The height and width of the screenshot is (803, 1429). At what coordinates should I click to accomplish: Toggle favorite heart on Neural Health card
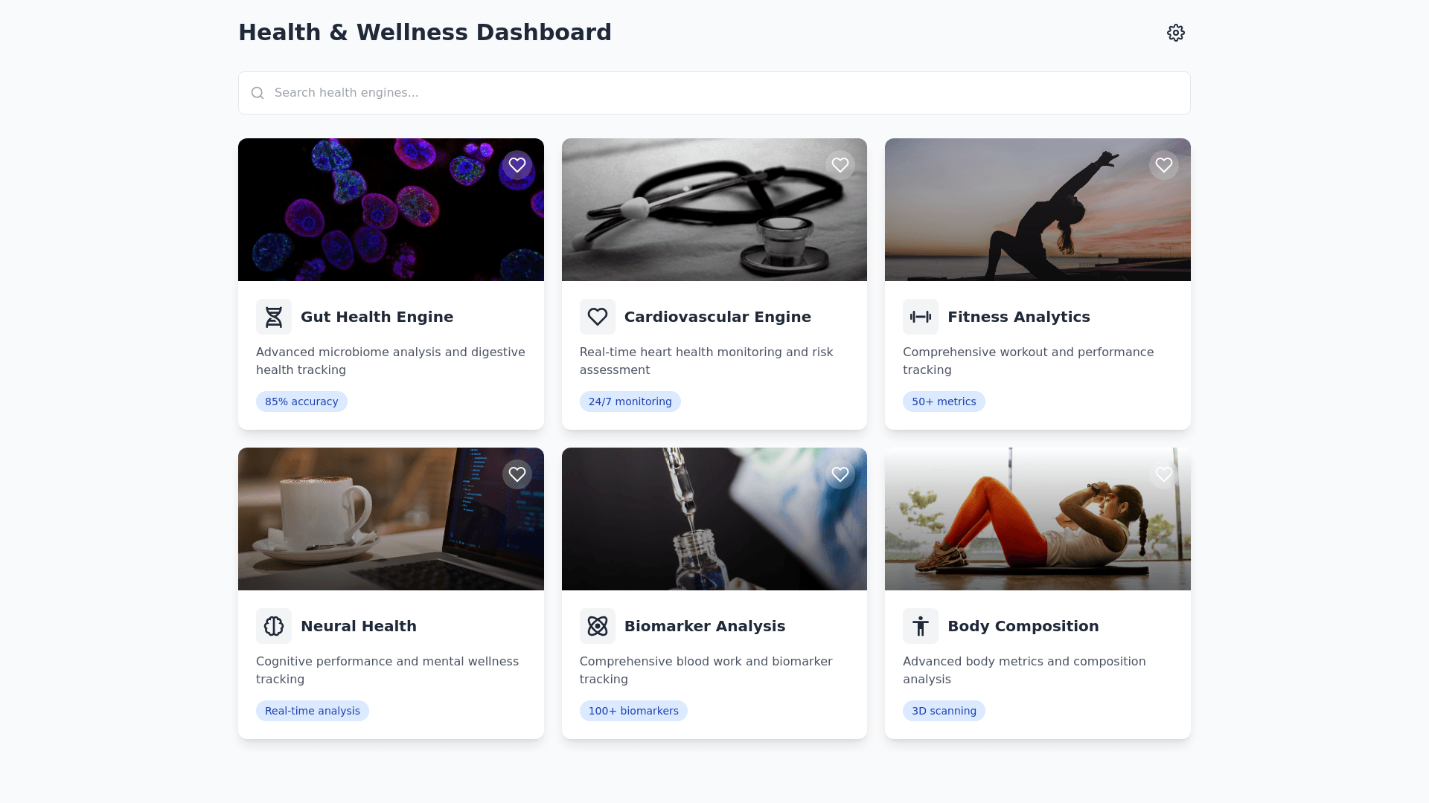(x=517, y=474)
